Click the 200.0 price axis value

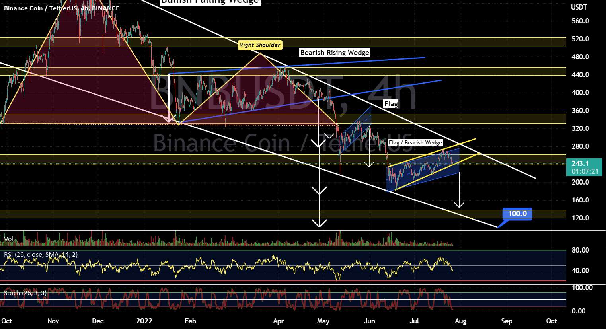coord(580,182)
